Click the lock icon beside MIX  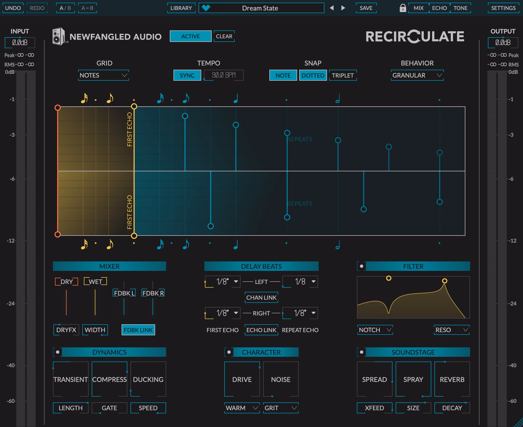click(402, 8)
